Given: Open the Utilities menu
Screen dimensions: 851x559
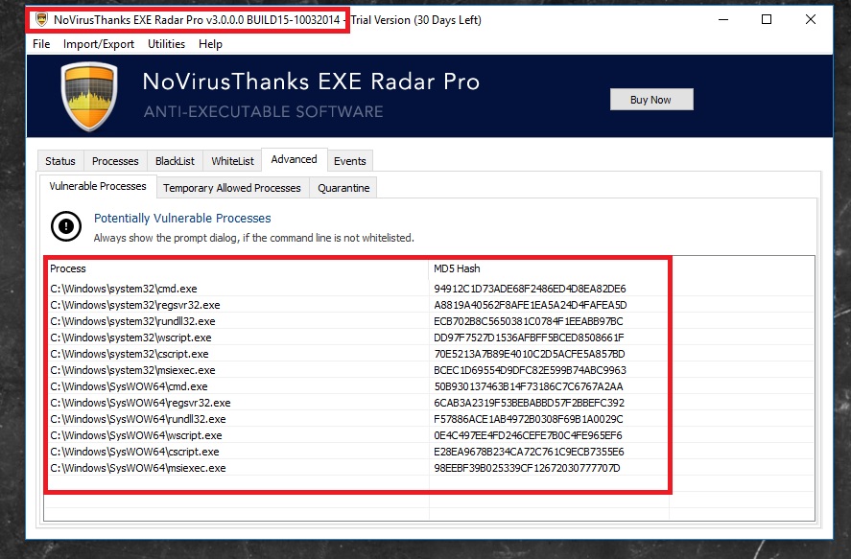Looking at the screenshot, I should pos(167,44).
